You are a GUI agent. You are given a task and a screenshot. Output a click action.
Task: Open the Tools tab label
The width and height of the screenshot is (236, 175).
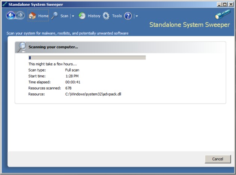click(117, 16)
